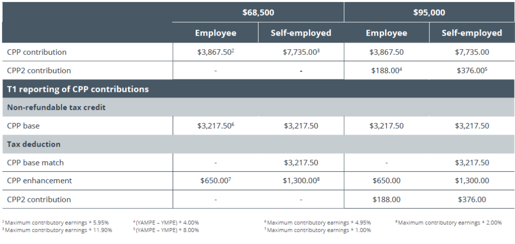
Task: Select the $650.00 cell marked footnote 7
Action: click(x=215, y=181)
